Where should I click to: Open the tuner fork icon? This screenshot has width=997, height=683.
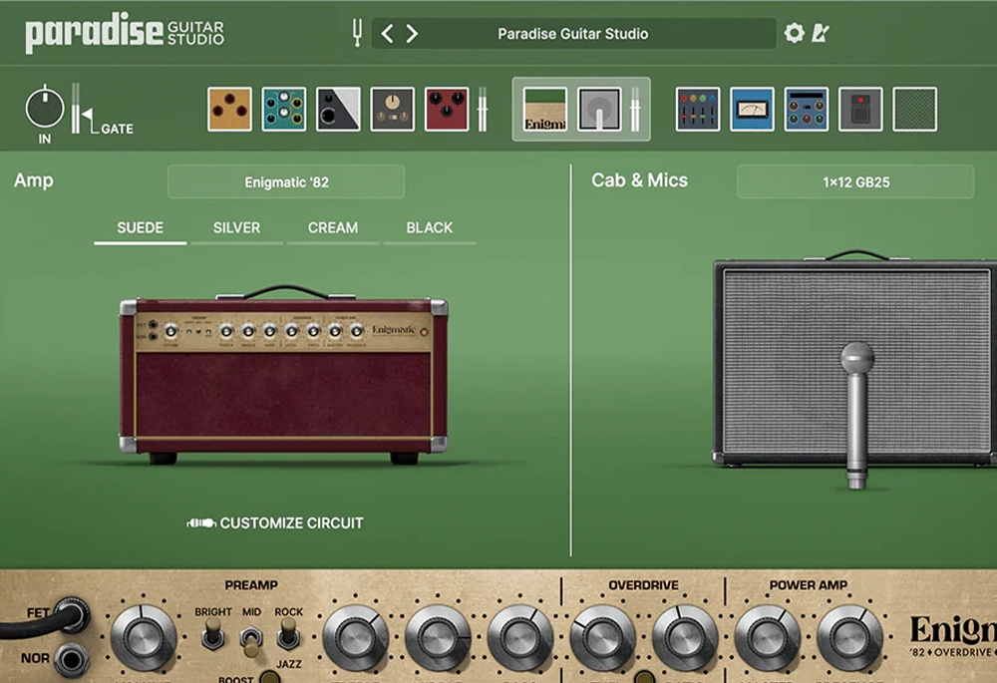(357, 33)
